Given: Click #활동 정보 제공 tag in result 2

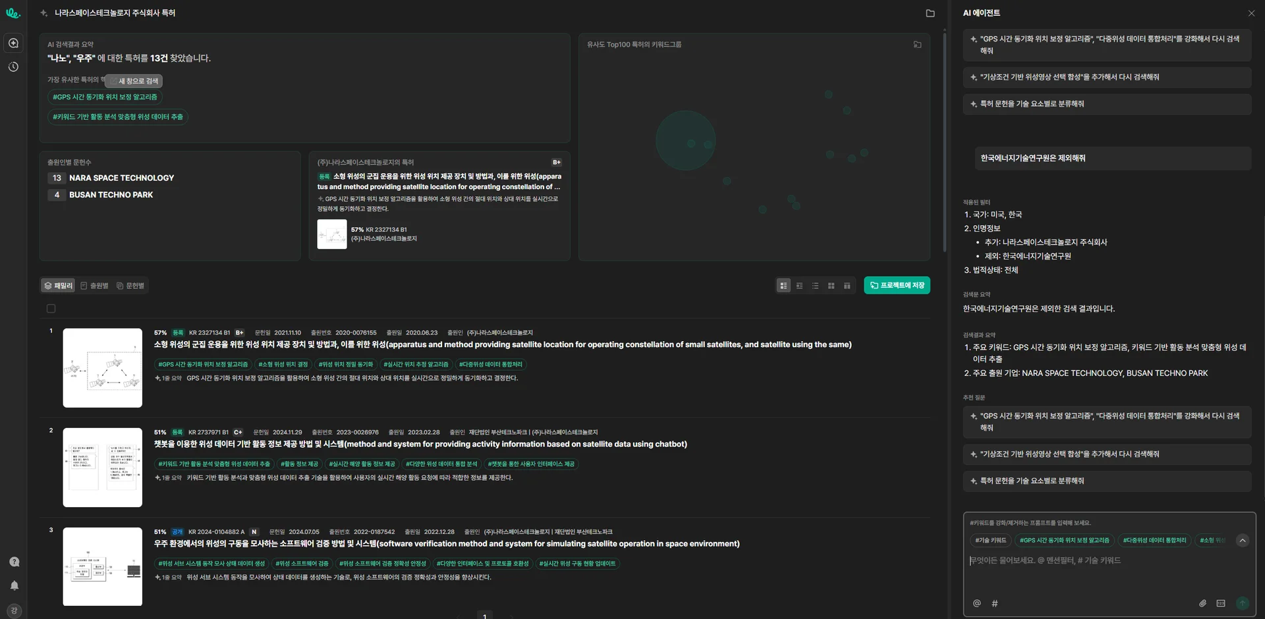Looking at the screenshot, I should click(x=299, y=464).
